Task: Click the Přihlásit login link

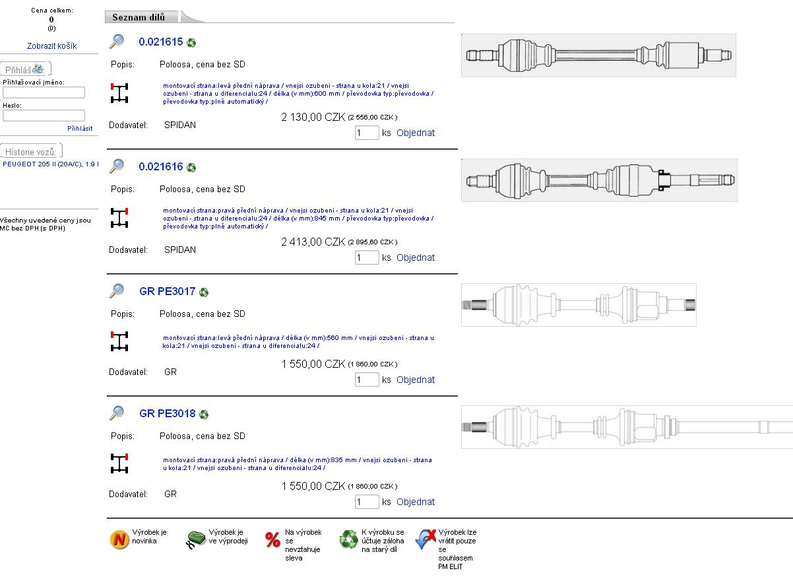Action: pos(80,128)
